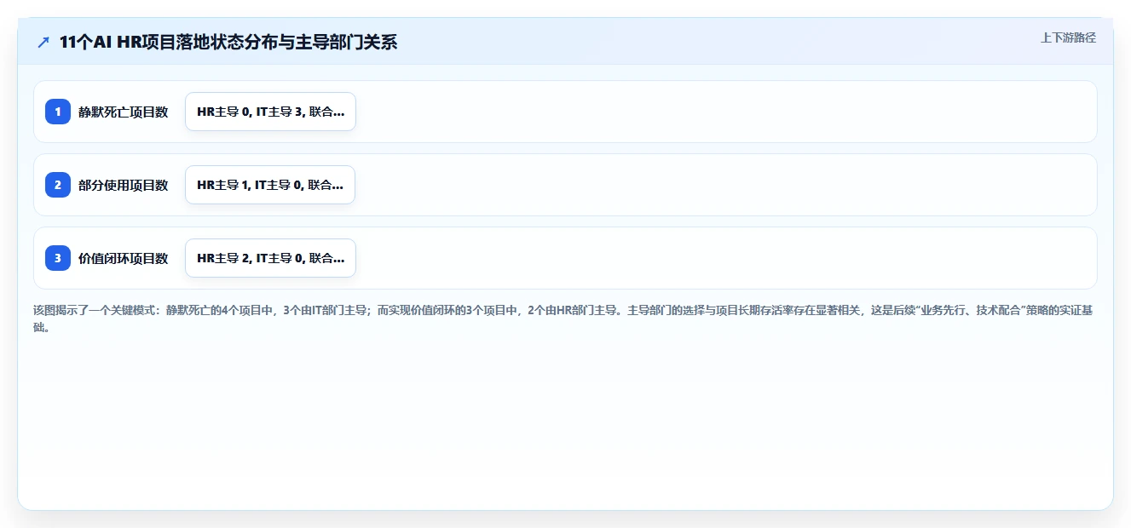Click the arrow icon beside the chart title
Viewport: 1131px width, 528px height.
coord(43,42)
